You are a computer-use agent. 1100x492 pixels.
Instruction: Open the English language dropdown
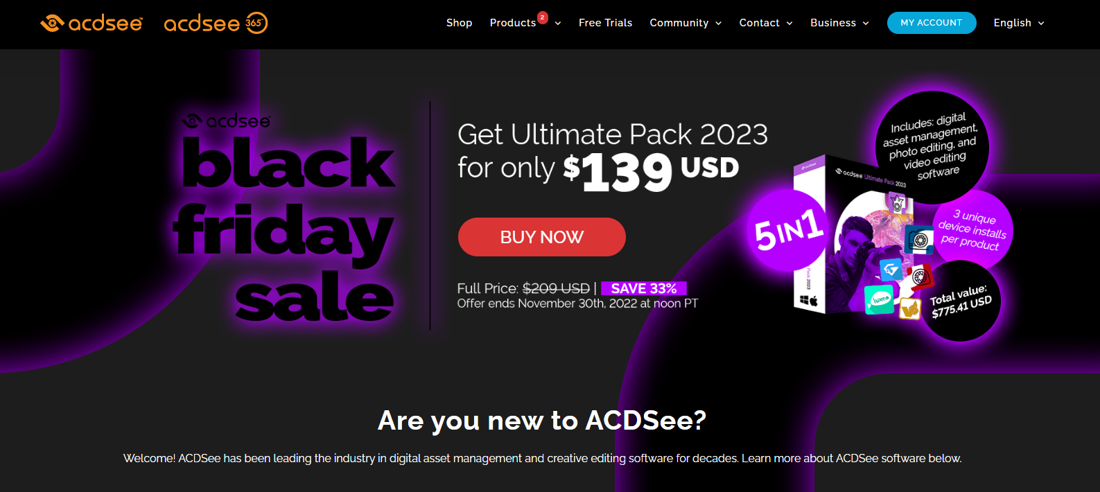(1019, 23)
